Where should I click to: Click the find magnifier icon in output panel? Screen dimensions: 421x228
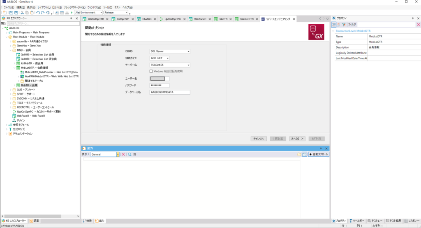click(130, 154)
